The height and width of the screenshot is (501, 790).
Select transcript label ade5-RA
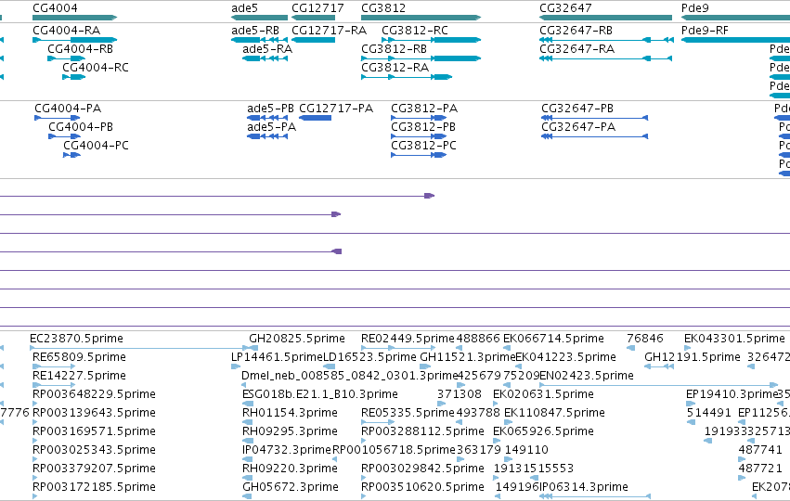[267, 49]
